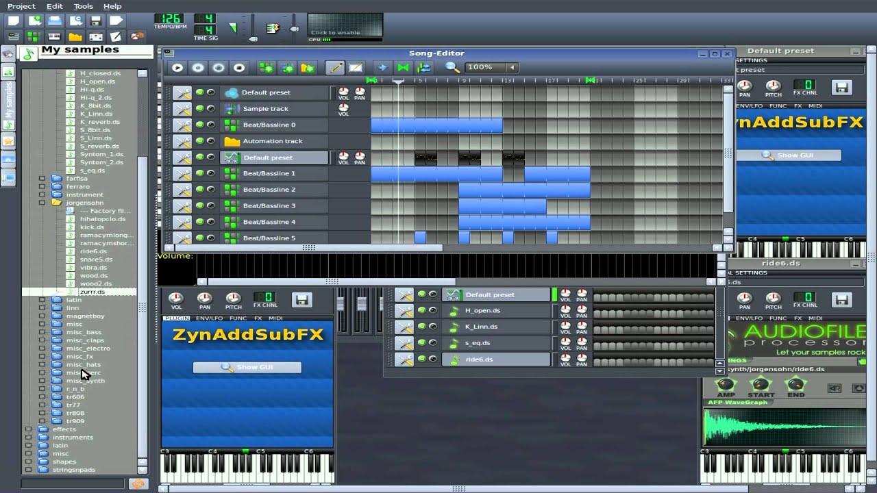The height and width of the screenshot is (493, 877).
Task: Mute the Sample track with green LED
Action: pyautogui.click(x=199, y=109)
